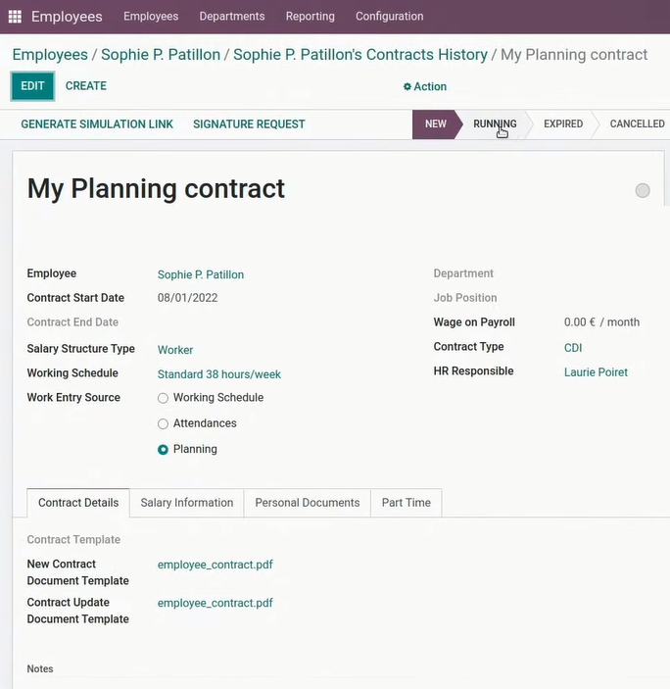The height and width of the screenshot is (689, 670).
Task: Select the Attendances radio option
Action: point(163,424)
